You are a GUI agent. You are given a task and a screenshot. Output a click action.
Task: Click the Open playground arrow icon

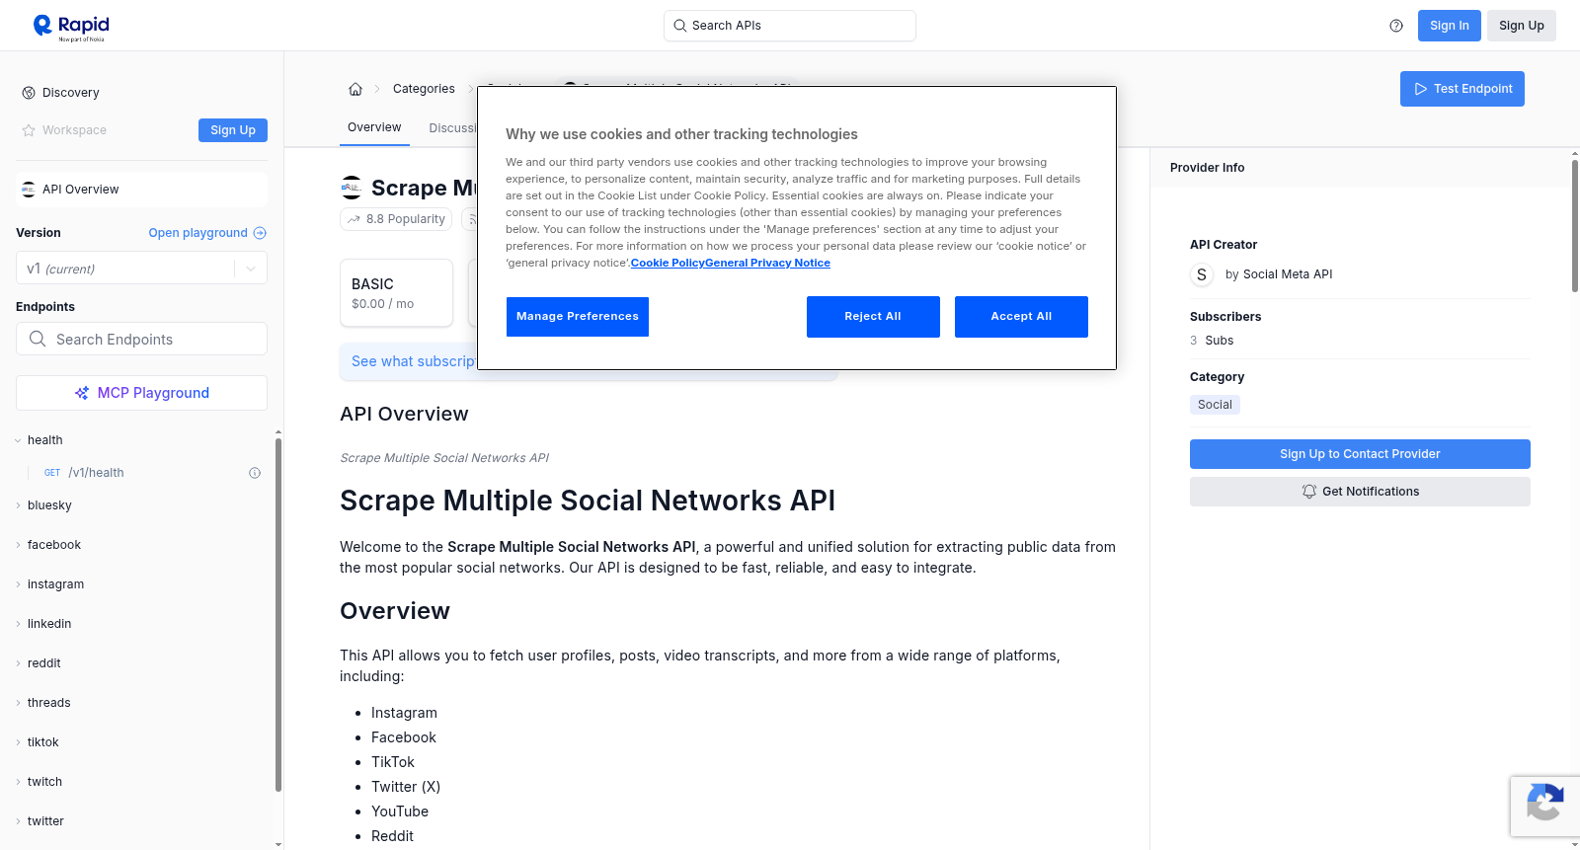(x=260, y=233)
